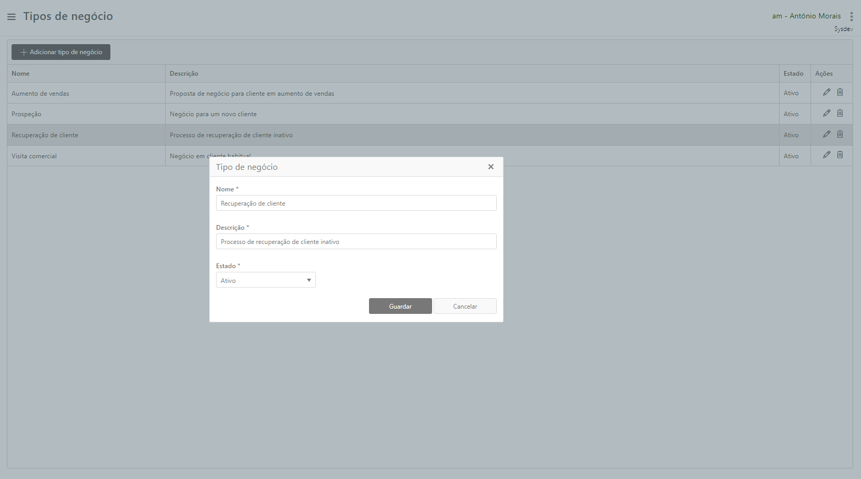Edit the Visita comercial row
This screenshot has width=861, height=479.
point(826,155)
